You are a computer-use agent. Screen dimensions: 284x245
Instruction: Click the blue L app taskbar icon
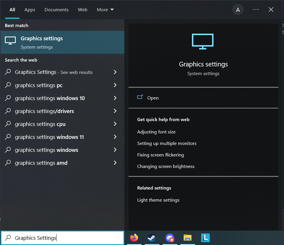coord(205,238)
